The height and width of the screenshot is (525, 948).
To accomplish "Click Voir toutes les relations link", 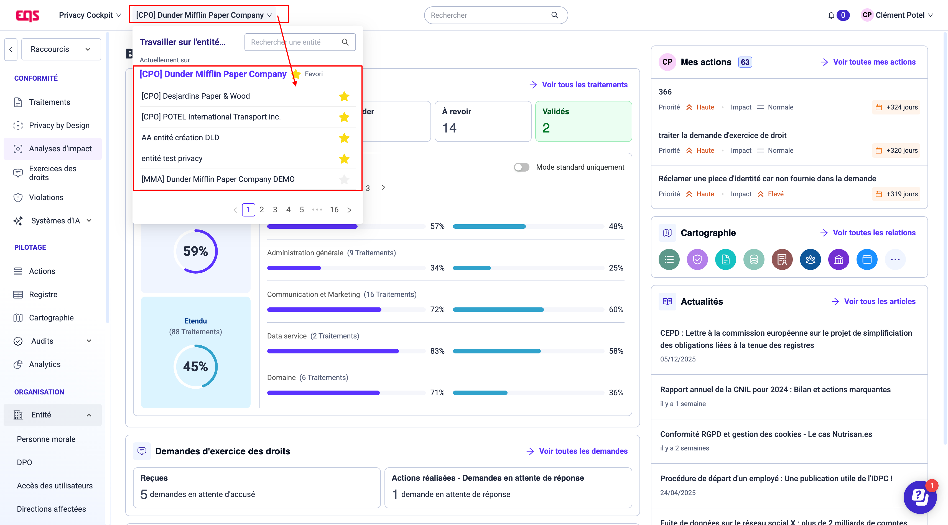I will [868, 233].
